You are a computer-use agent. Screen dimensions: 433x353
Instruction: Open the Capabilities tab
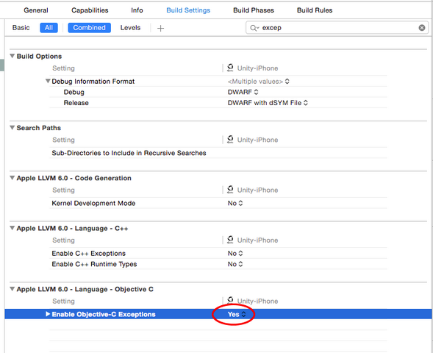[90, 10]
